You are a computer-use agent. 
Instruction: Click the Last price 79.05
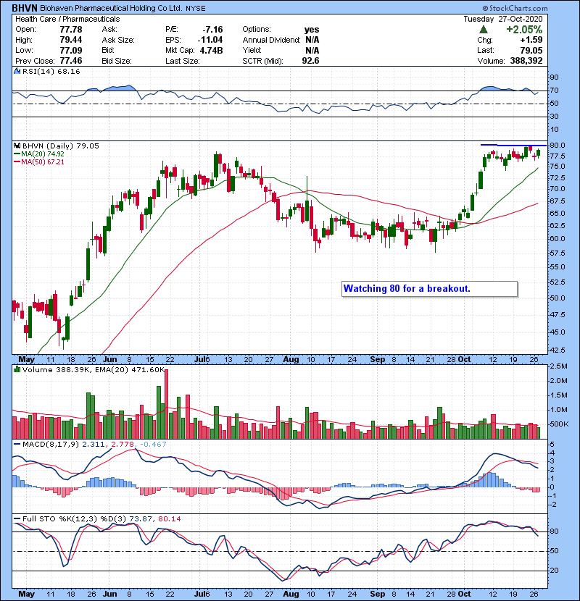pos(531,50)
